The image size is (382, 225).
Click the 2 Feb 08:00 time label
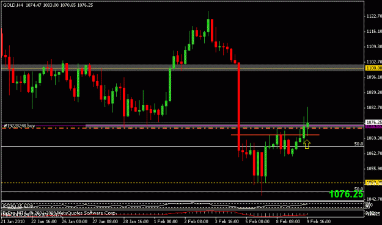[196, 221]
